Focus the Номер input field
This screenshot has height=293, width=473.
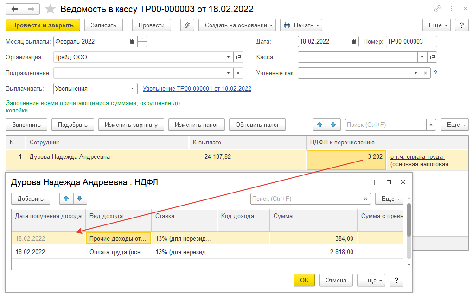pyautogui.click(x=411, y=42)
